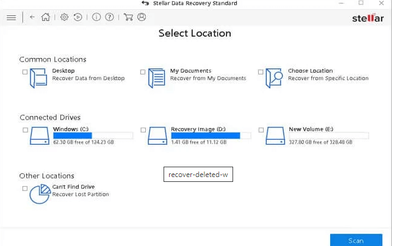This screenshot has height=246, width=393.
Task: Open the user account icon
Action: [142, 17]
